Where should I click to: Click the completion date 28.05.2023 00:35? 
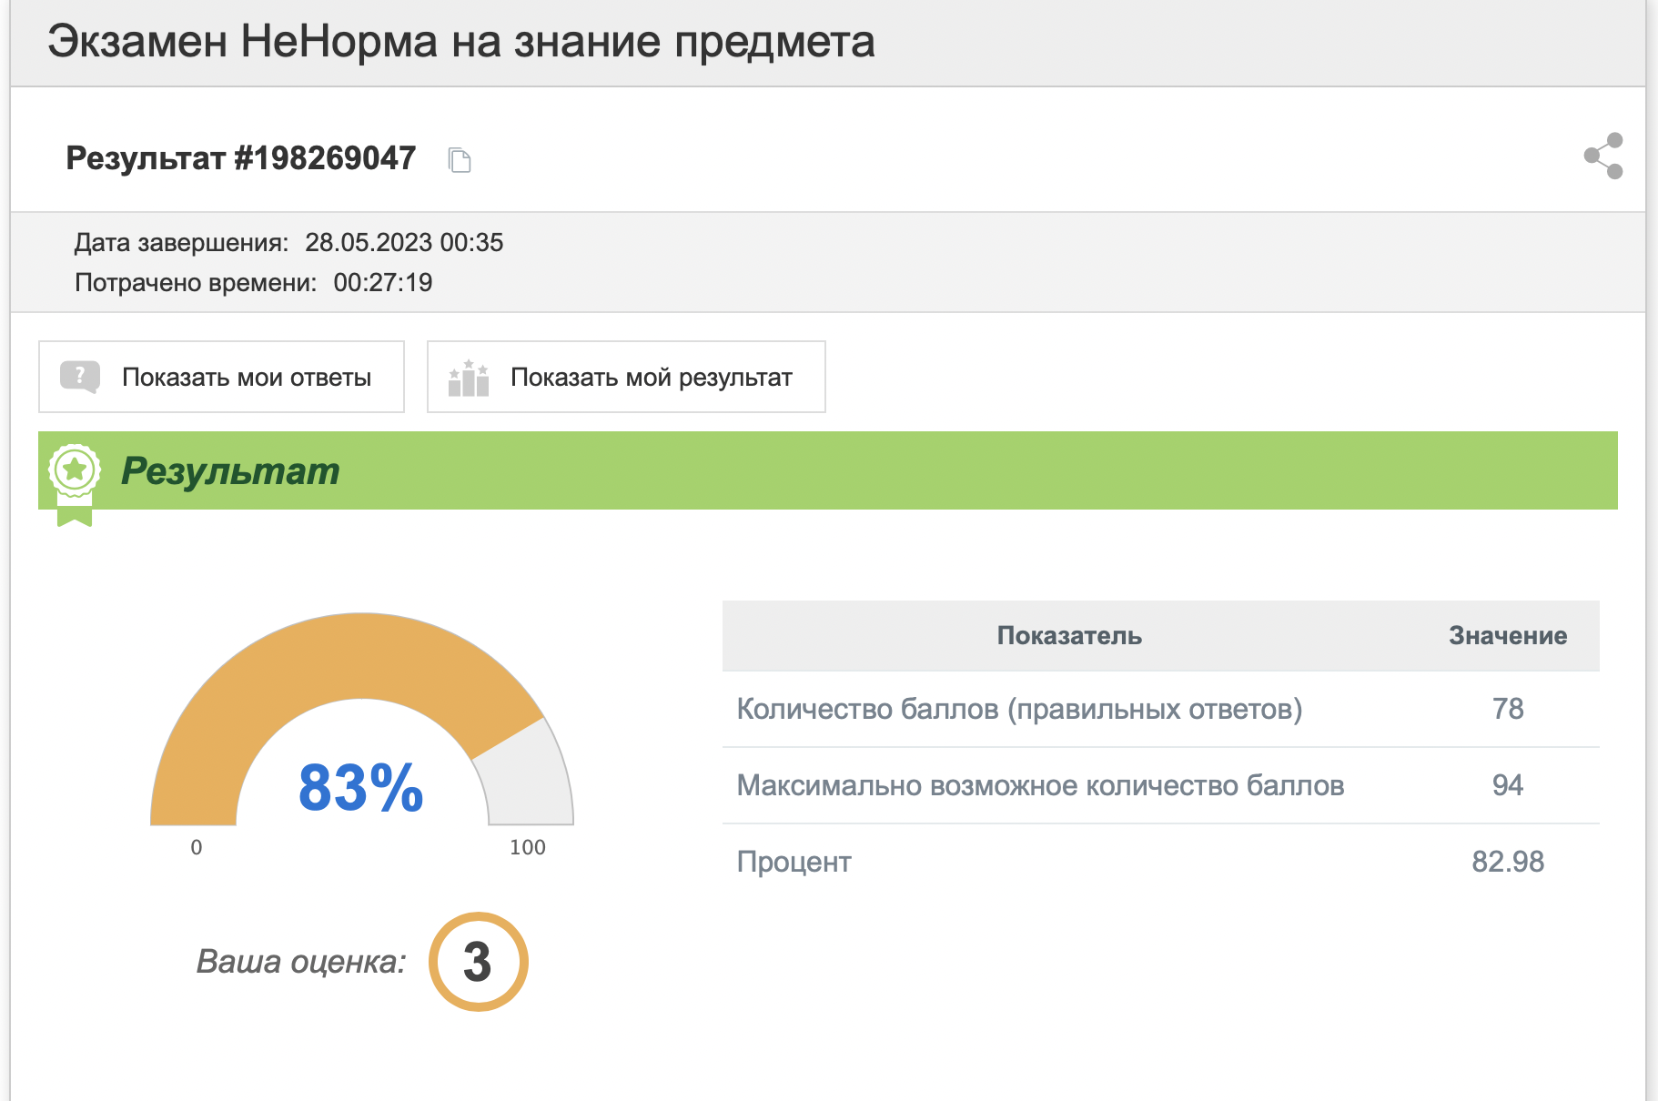[404, 243]
